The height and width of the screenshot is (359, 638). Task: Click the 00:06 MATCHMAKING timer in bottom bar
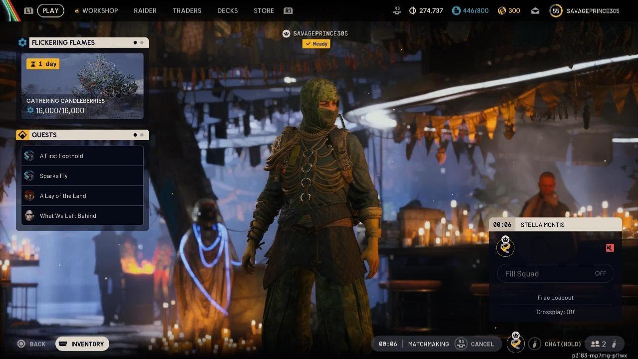414,344
